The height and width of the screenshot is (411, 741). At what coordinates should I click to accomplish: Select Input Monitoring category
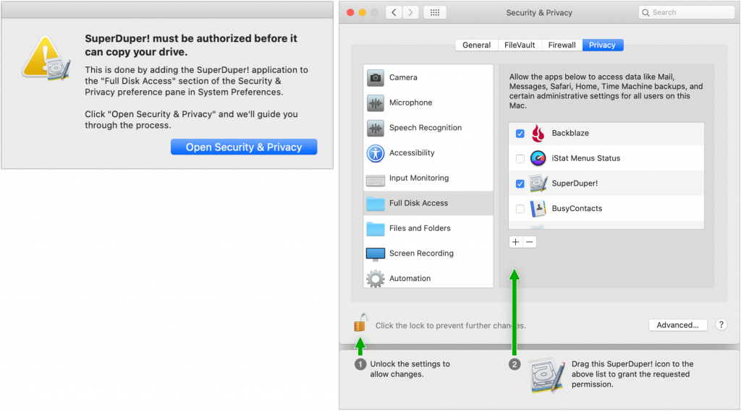click(x=428, y=178)
